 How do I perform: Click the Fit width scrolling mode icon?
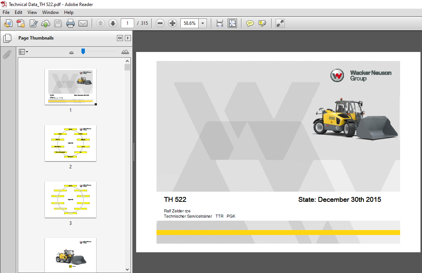click(x=219, y=23)
